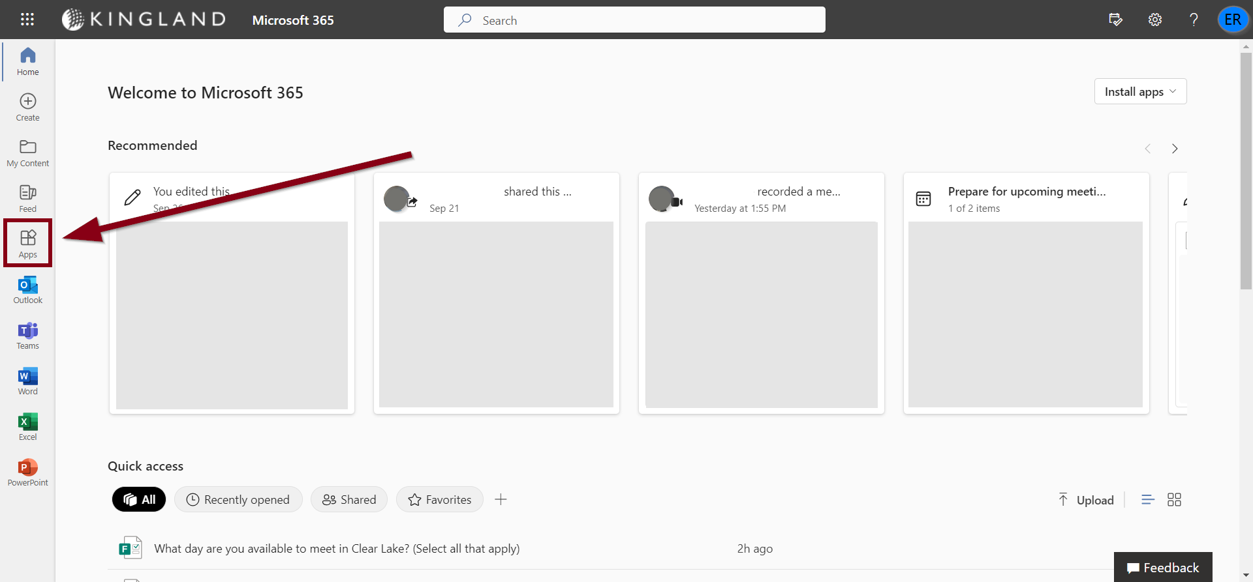Click the '1 of 2 items' text
This screenshot has width=1253, height=582.
pyautogui.click(x=974, y=209)
